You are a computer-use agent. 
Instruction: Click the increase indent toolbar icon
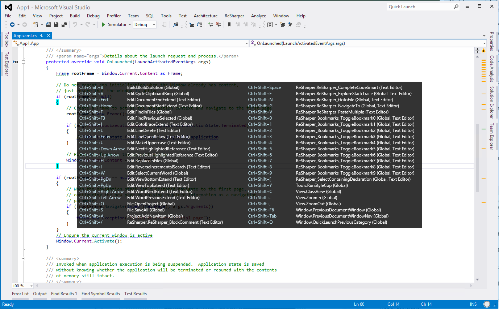(x=200, y=25)
